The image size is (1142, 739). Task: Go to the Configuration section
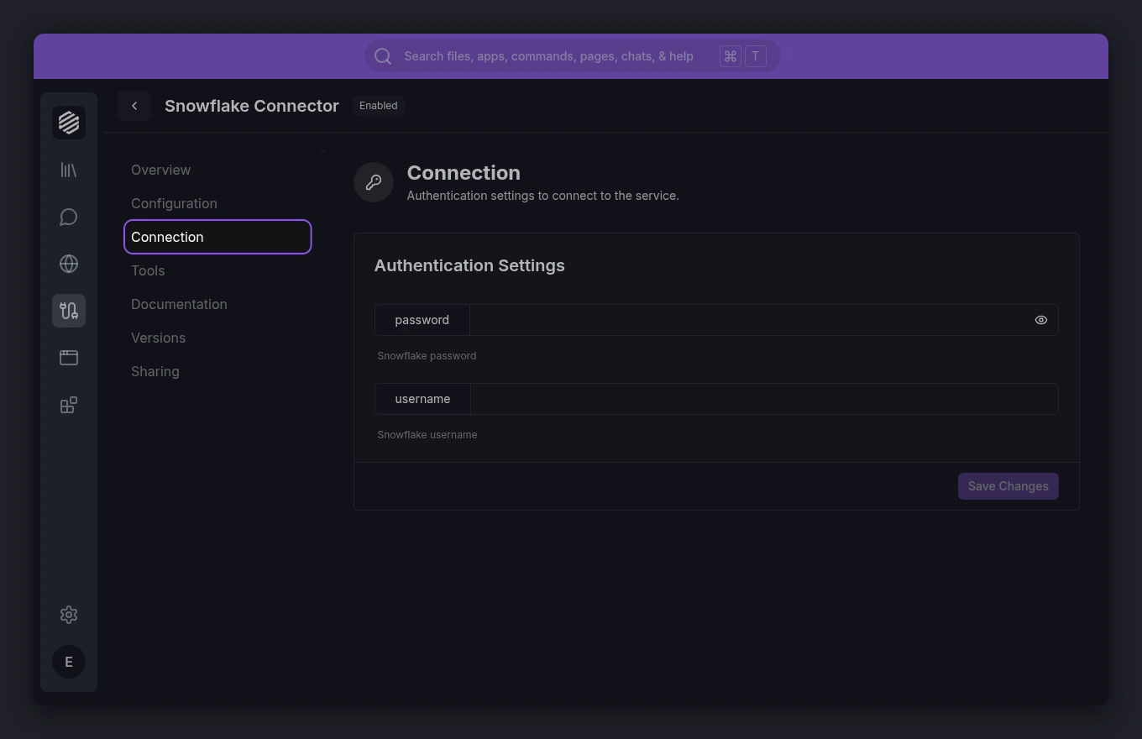point(217,203)
